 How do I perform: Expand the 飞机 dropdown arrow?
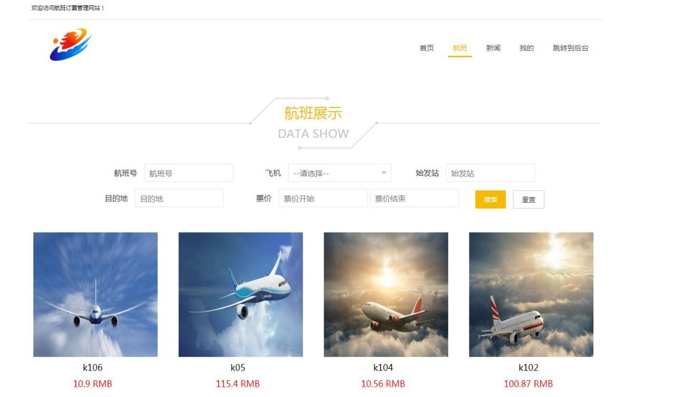(384, 173)
